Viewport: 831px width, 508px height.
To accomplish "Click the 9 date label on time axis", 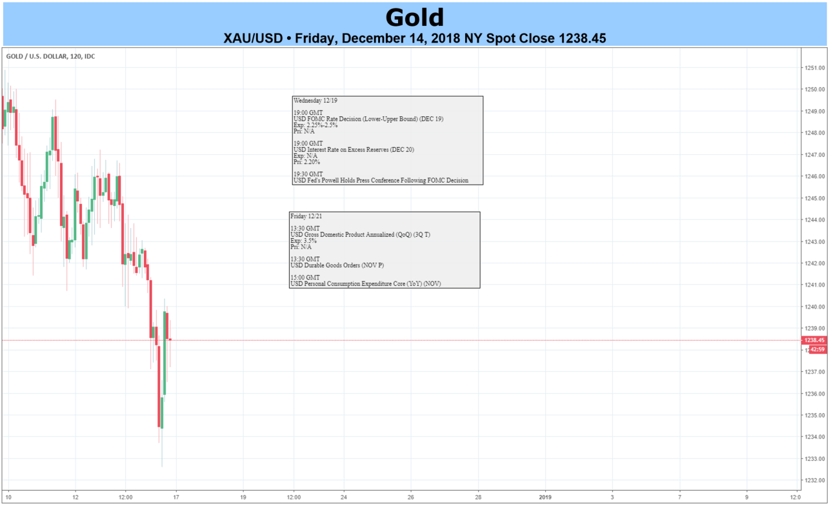I will [746, 497].
